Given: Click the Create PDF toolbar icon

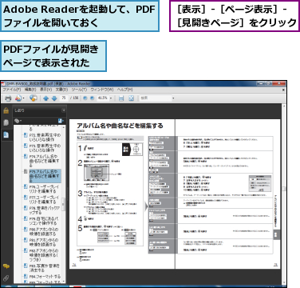Looking at the screenshot, I should pos(18,98).
